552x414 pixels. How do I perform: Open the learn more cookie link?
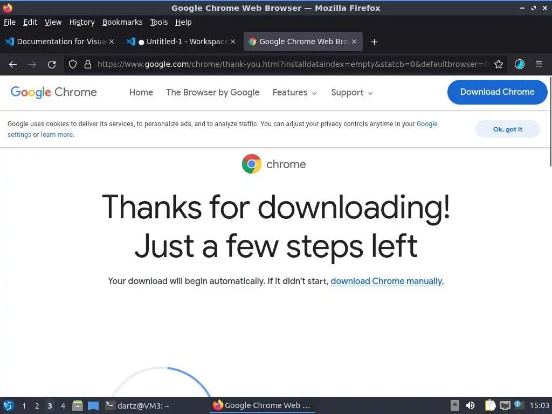[x=57, y=134]
